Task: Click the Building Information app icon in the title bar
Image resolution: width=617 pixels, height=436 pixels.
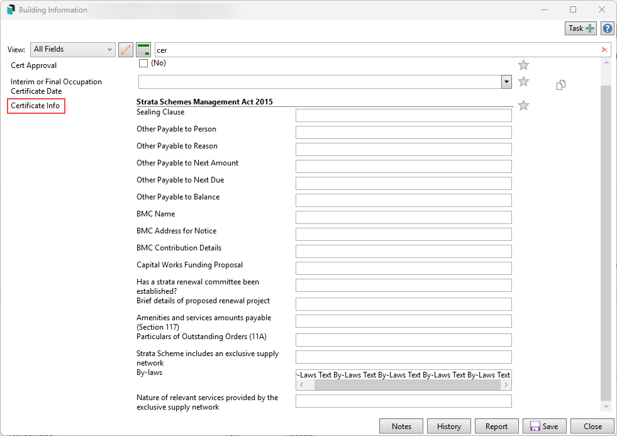Action: 11,9
